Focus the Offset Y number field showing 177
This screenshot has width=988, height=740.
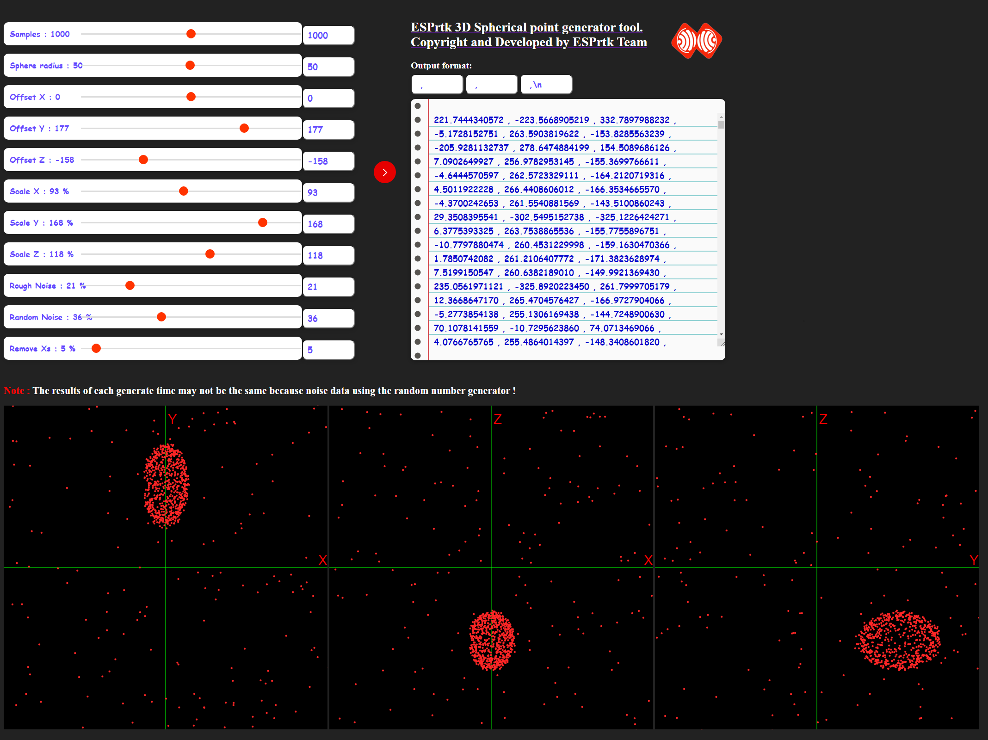coord(328,130)
